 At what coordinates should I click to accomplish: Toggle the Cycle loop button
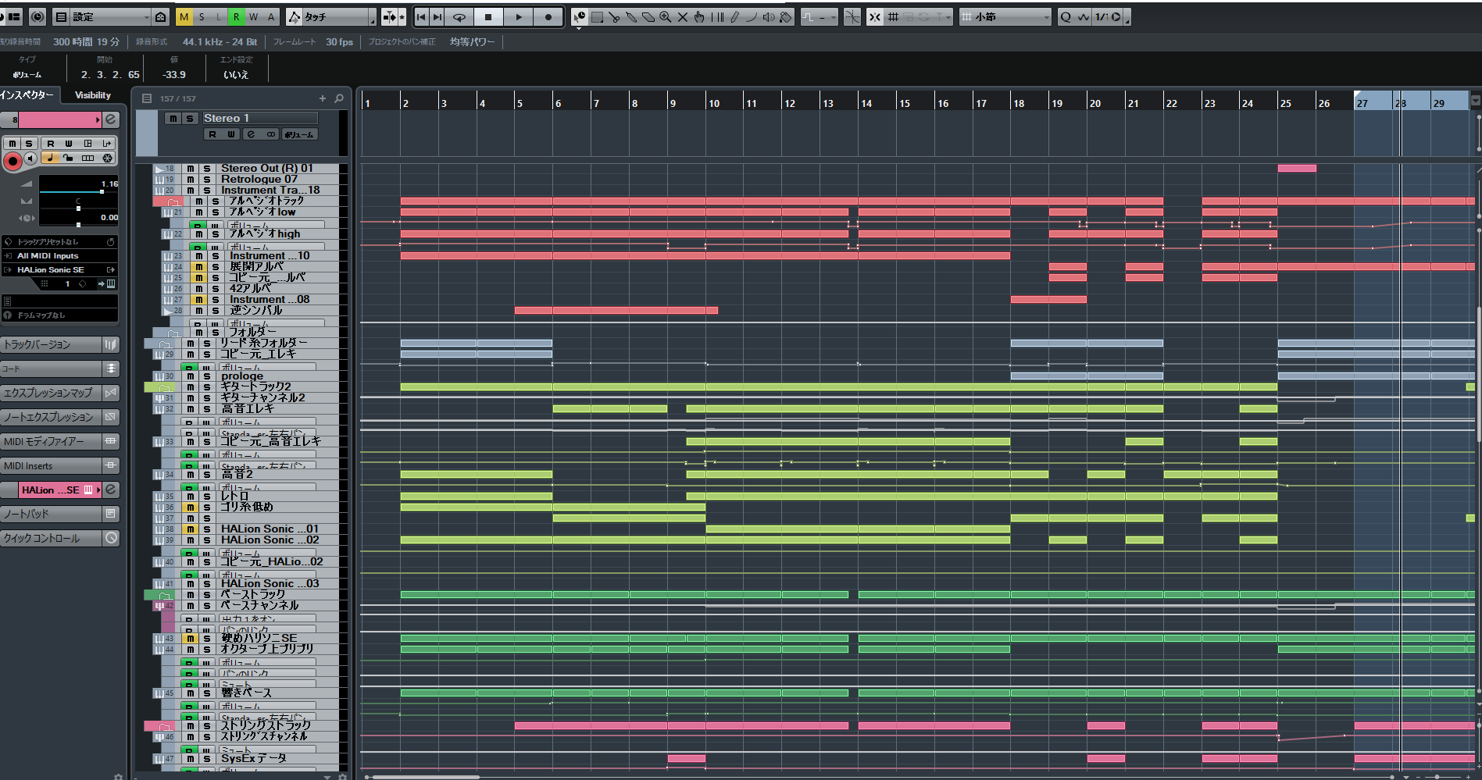point(459,17)
